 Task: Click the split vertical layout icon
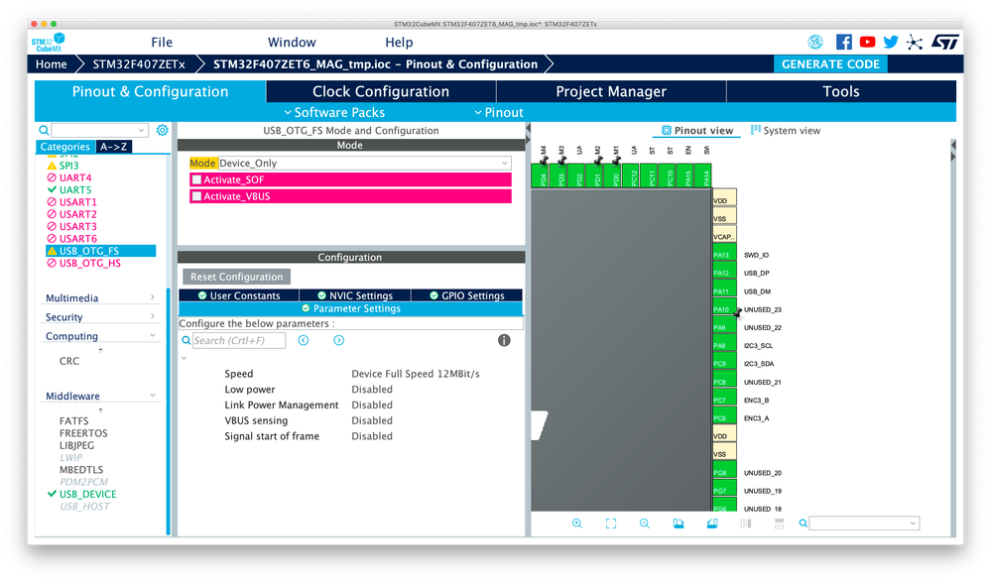coord(746,523)
